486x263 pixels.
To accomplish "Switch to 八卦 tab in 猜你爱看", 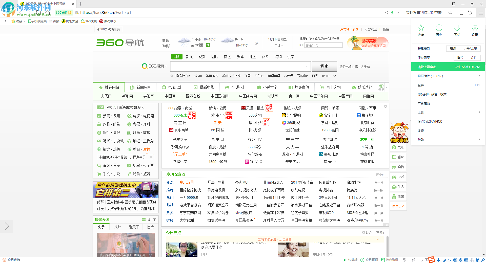I will point(117,227).
